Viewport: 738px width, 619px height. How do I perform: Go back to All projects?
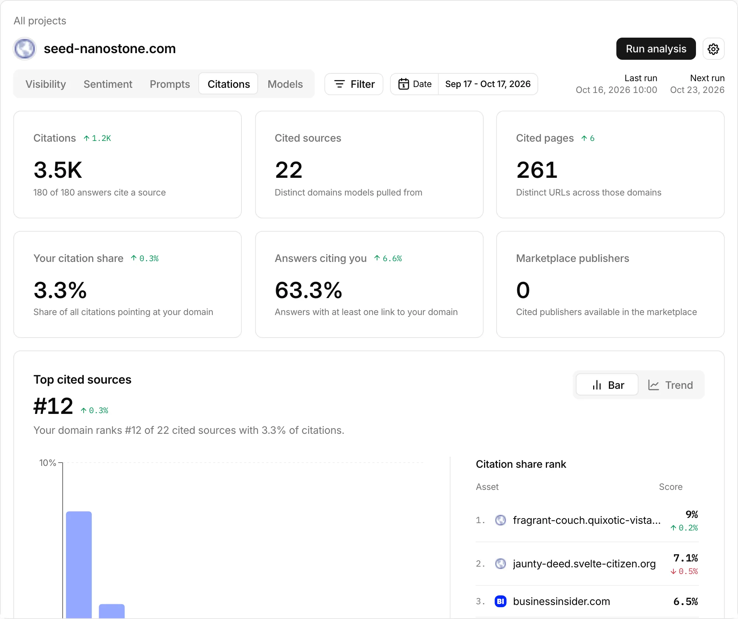40,21
